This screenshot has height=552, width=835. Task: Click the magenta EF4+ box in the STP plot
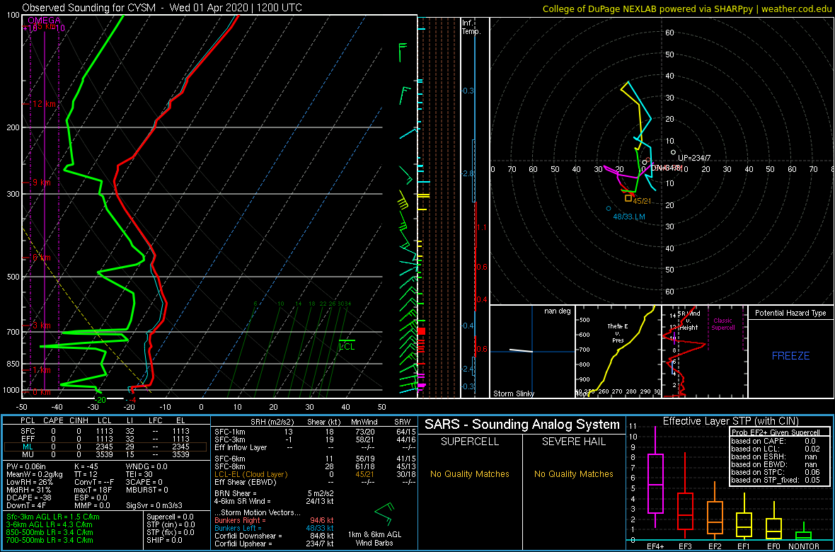pos(655,483)
